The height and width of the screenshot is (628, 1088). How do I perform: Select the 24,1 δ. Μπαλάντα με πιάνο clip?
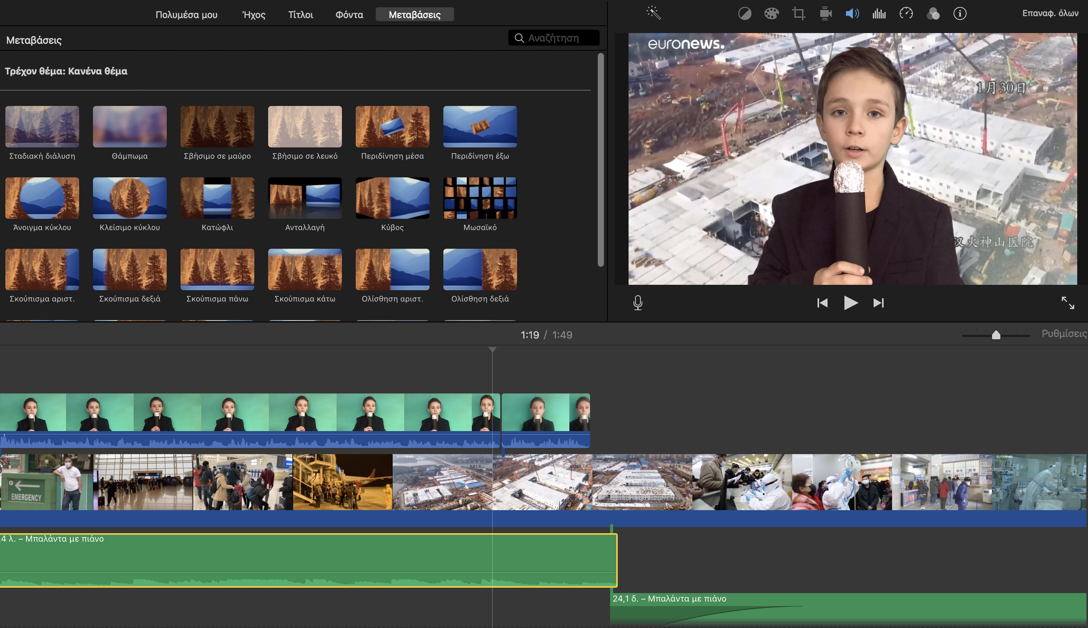(x=848, y=610)
